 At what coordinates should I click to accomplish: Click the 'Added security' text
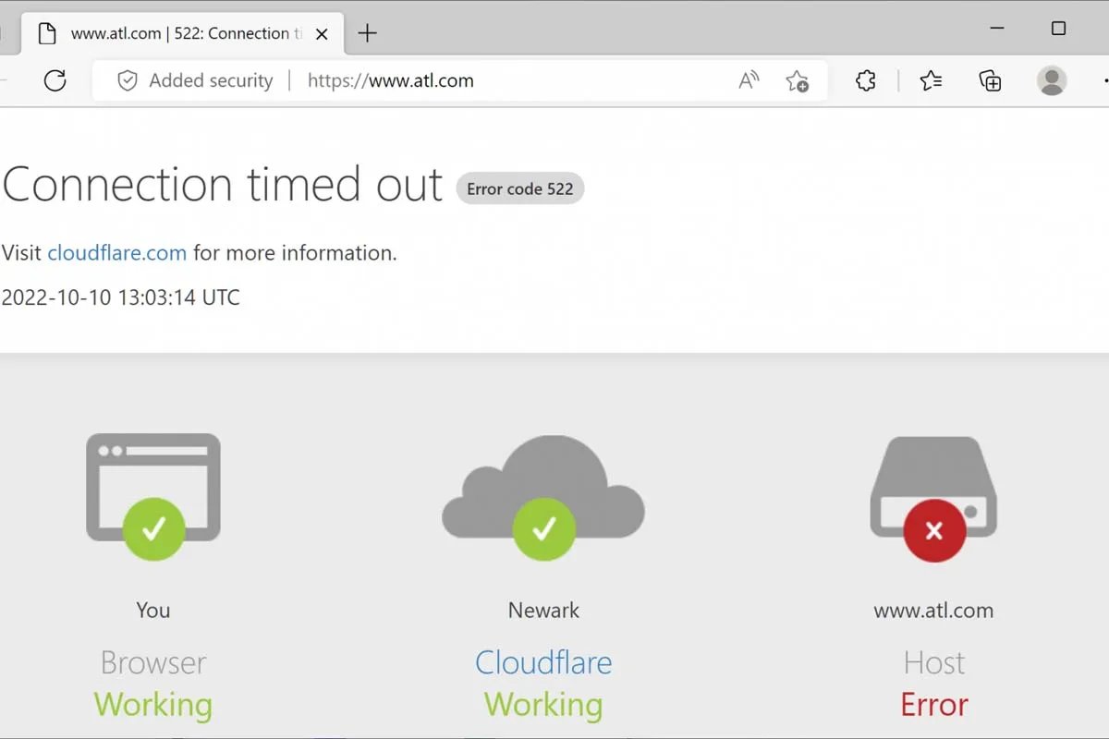coord(211,81)
